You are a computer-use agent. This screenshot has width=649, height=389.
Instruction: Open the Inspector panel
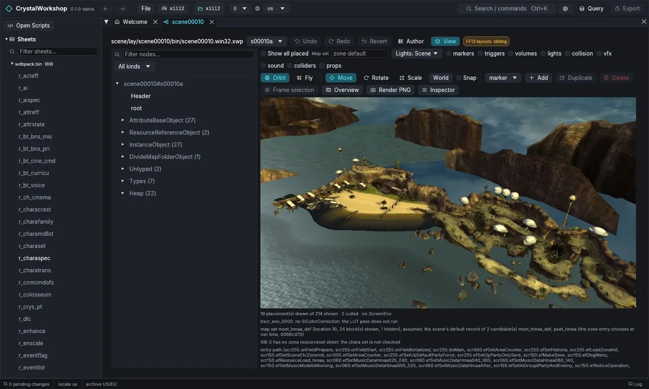click(438, 90)
